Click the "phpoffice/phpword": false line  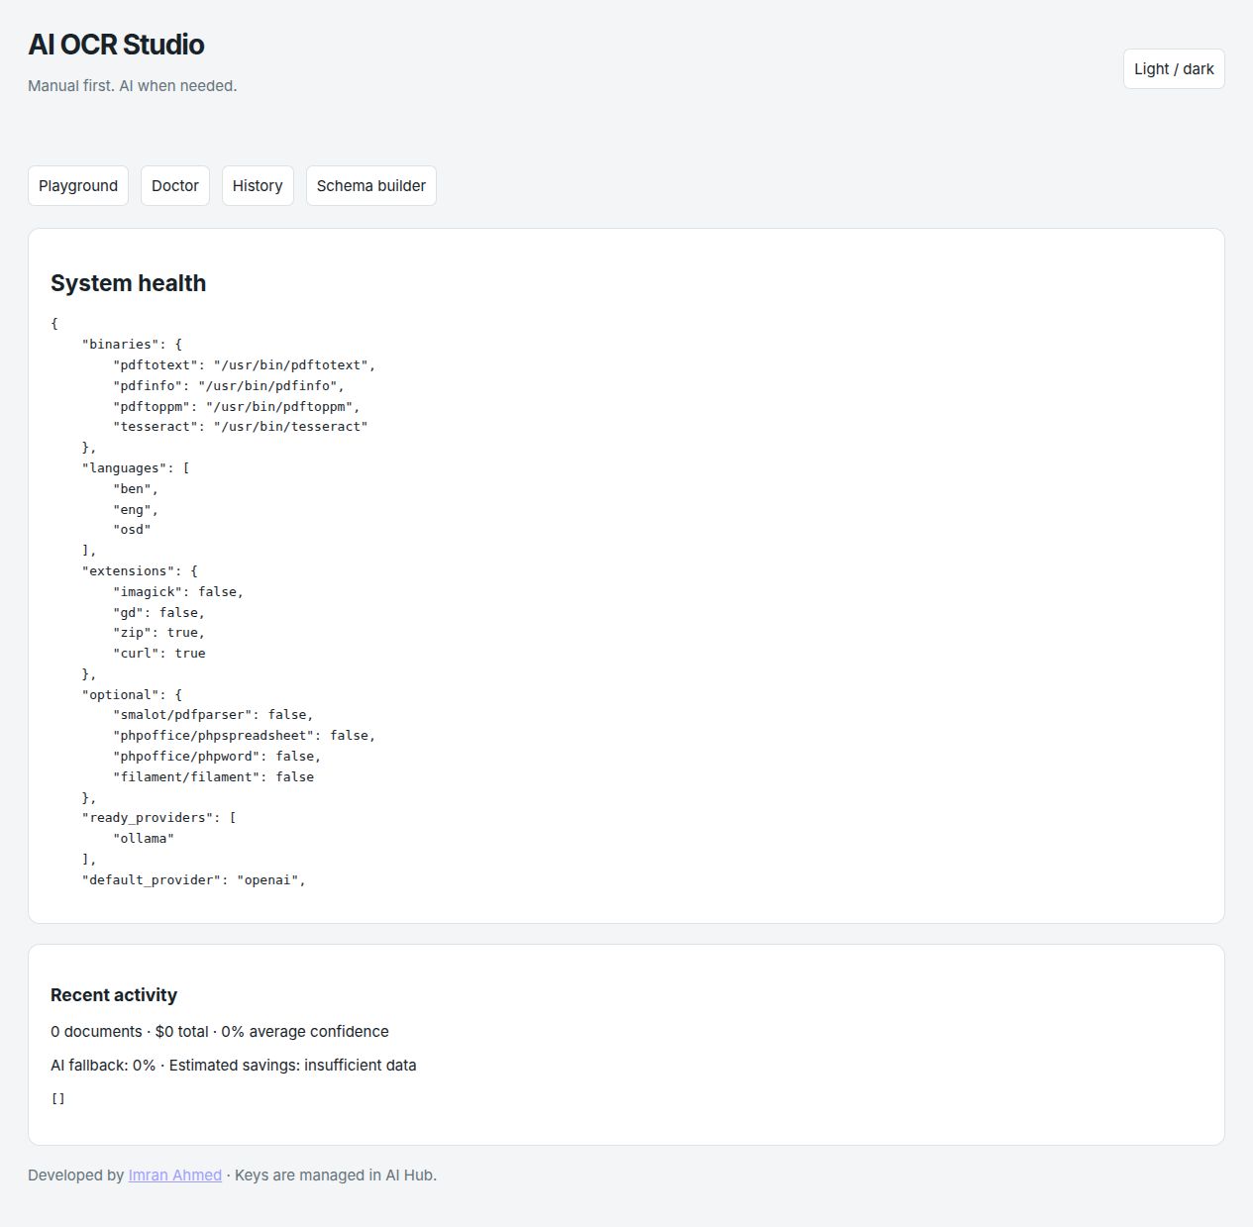pyautogui.click(x=217, y=757)
